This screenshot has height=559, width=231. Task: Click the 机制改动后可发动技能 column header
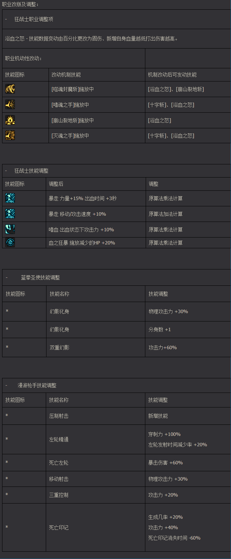[172, 75]
